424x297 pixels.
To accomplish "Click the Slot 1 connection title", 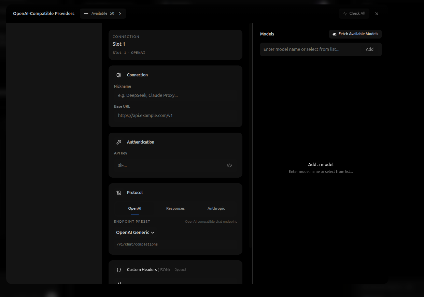I will [119, 44].
